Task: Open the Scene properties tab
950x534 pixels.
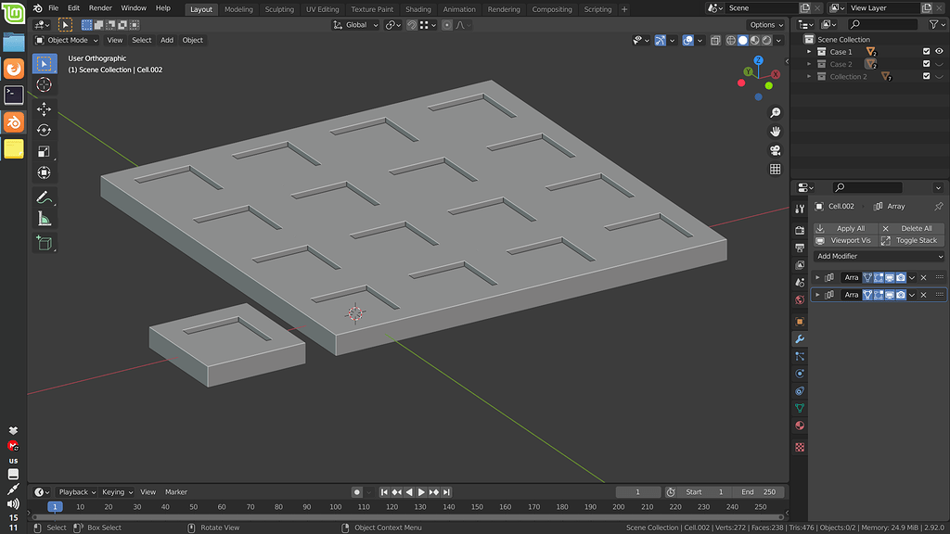Action: [x=800, y=283]
